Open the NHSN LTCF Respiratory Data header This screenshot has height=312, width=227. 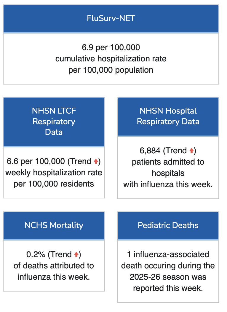54,122
